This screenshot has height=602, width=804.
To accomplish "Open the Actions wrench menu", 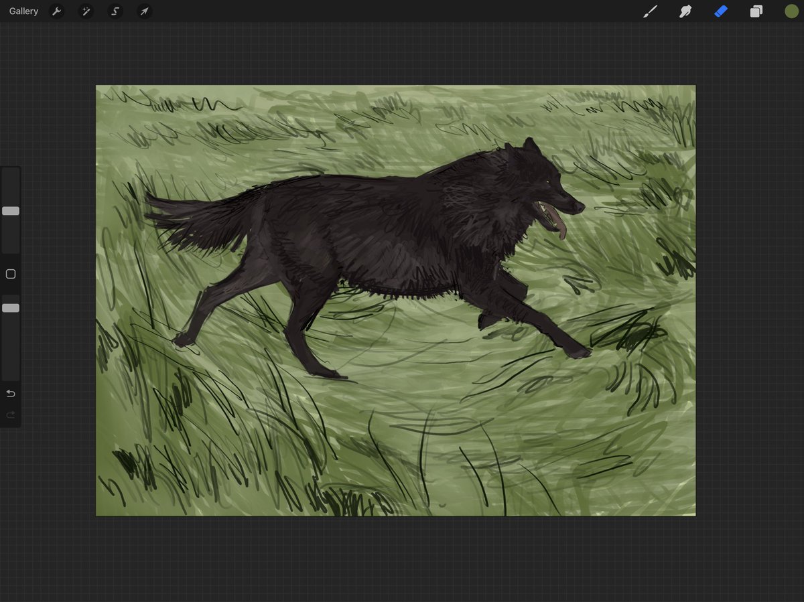I will 57,11.
